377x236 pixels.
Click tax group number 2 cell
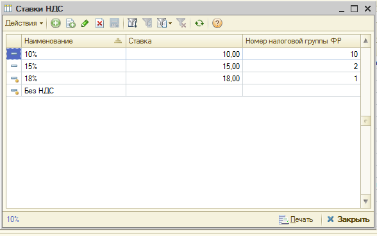(301, 67)
